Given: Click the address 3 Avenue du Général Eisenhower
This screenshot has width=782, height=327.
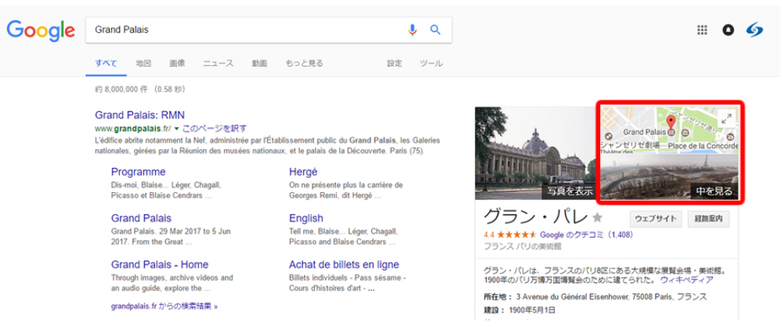Looking at the screenshot, I should [x=611, y=296].
